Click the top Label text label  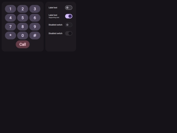tap(53, 8)
